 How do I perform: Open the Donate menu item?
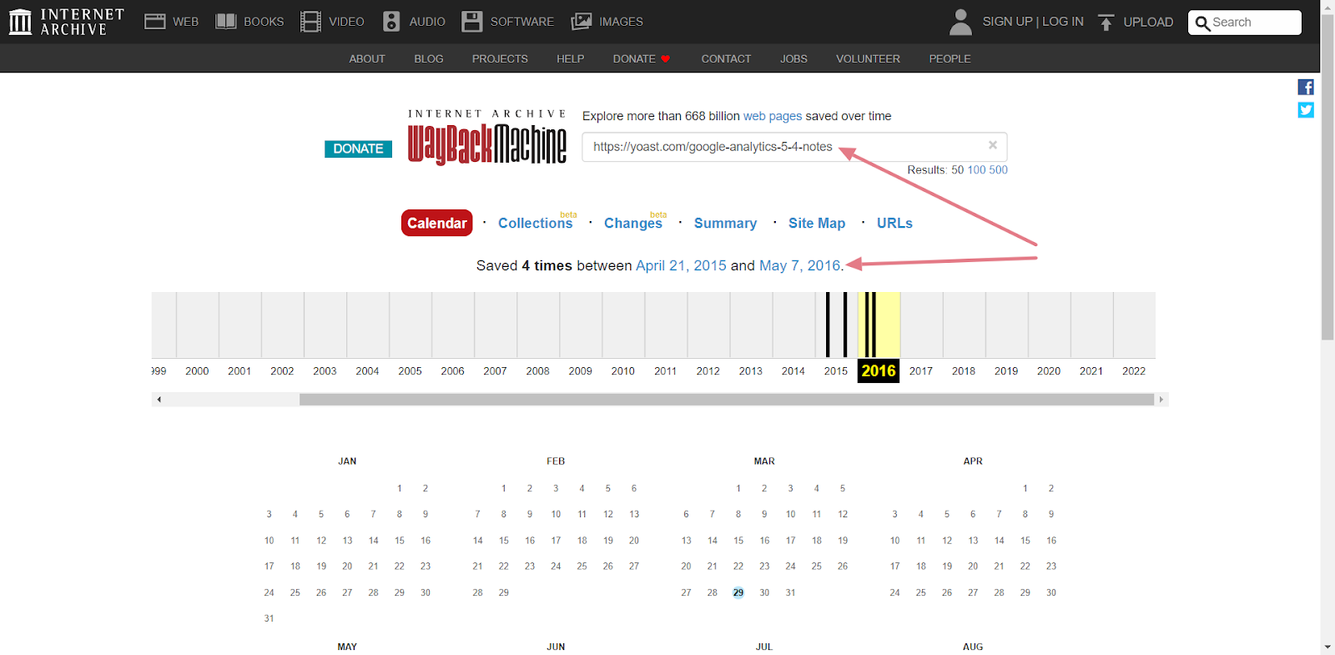point(641,58)
